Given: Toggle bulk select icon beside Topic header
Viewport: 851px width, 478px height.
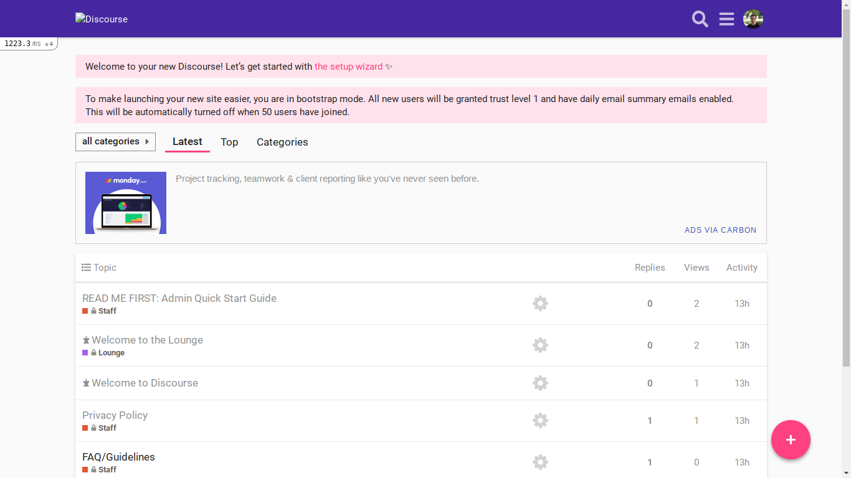Looking at the screenshot, I should 87,268.
